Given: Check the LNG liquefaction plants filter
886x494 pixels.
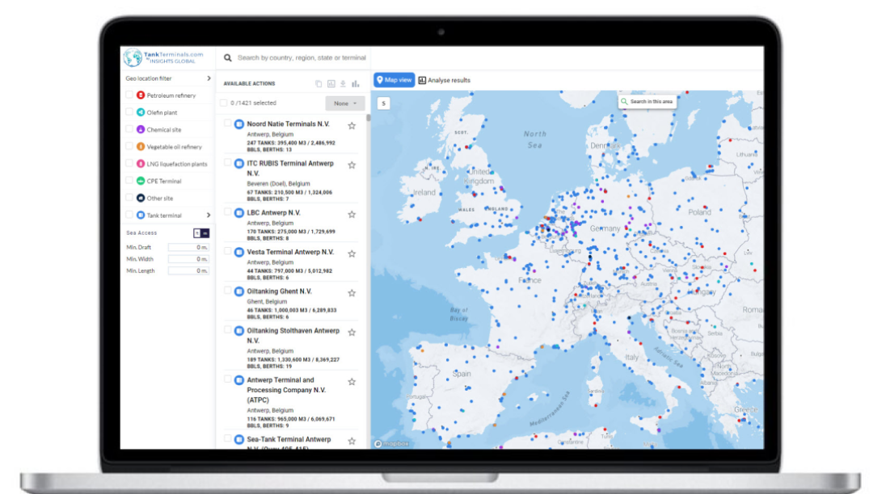Looking at the screenshot, I should 129,164.
